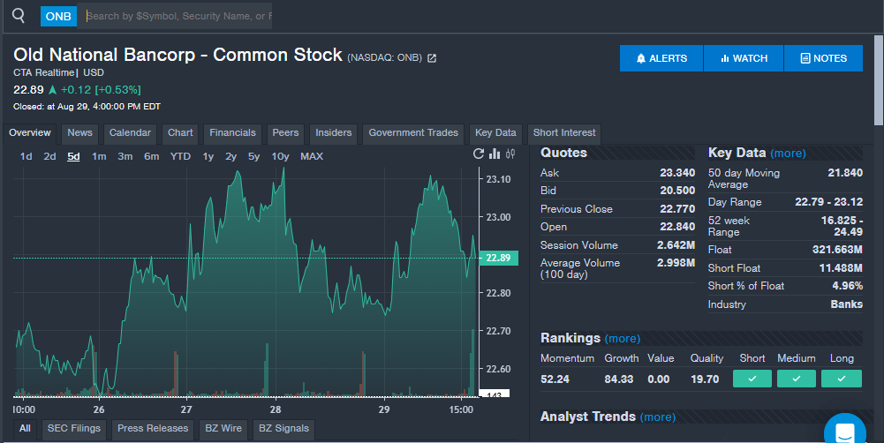Click the Analyst Trends (more) link

[x=657, y=417]
